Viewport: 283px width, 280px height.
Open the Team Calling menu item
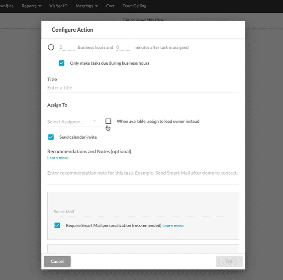(134, 6)
